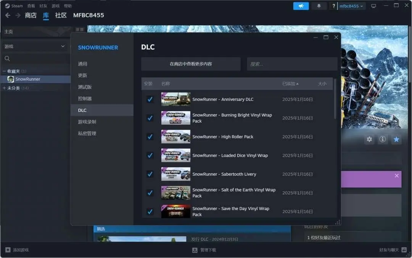
Task: Select 通用 in properties sidebar
Action: [102, 64]
